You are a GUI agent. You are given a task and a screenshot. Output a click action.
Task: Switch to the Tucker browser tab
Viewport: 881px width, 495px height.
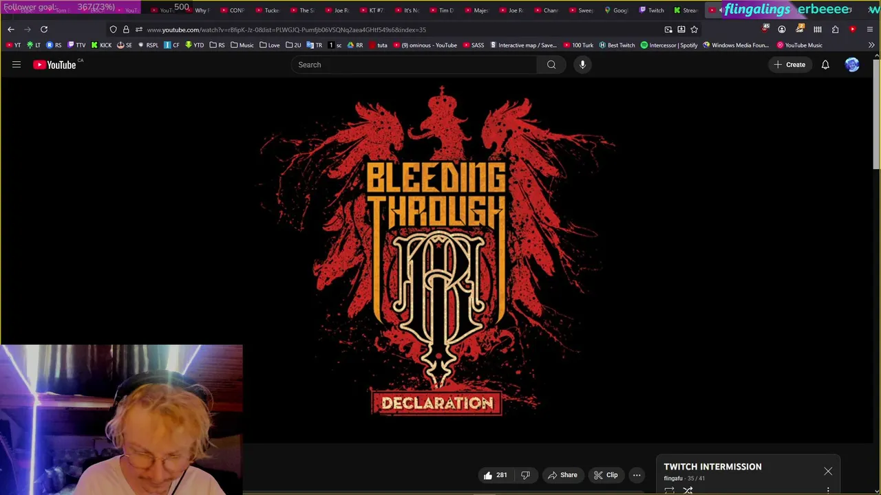point(268,10)
